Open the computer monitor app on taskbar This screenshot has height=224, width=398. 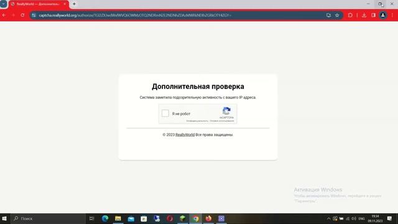(x=157, y=218)
